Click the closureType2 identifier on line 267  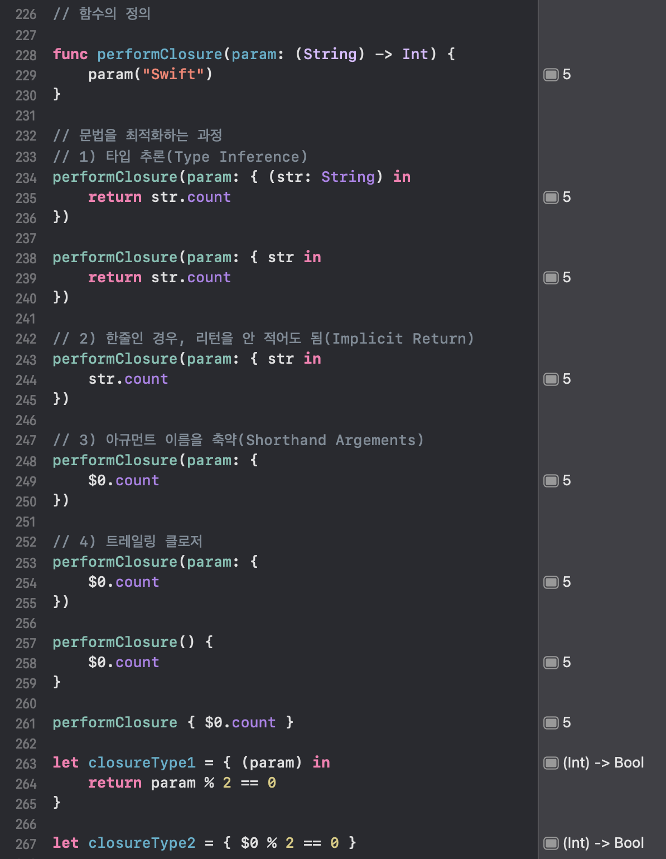(142, 843)
